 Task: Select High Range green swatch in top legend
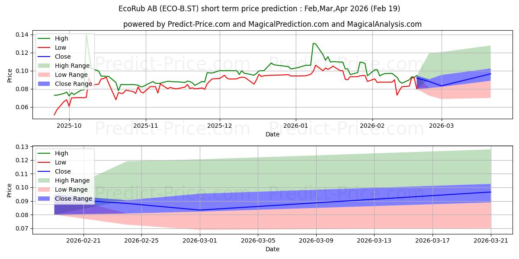(45, 66)
